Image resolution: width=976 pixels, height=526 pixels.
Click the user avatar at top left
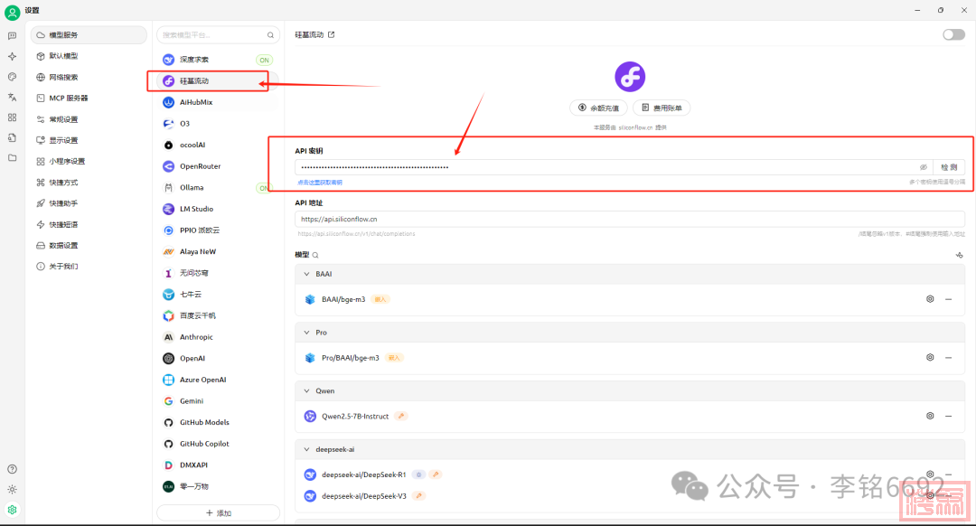tap(12, 12)
